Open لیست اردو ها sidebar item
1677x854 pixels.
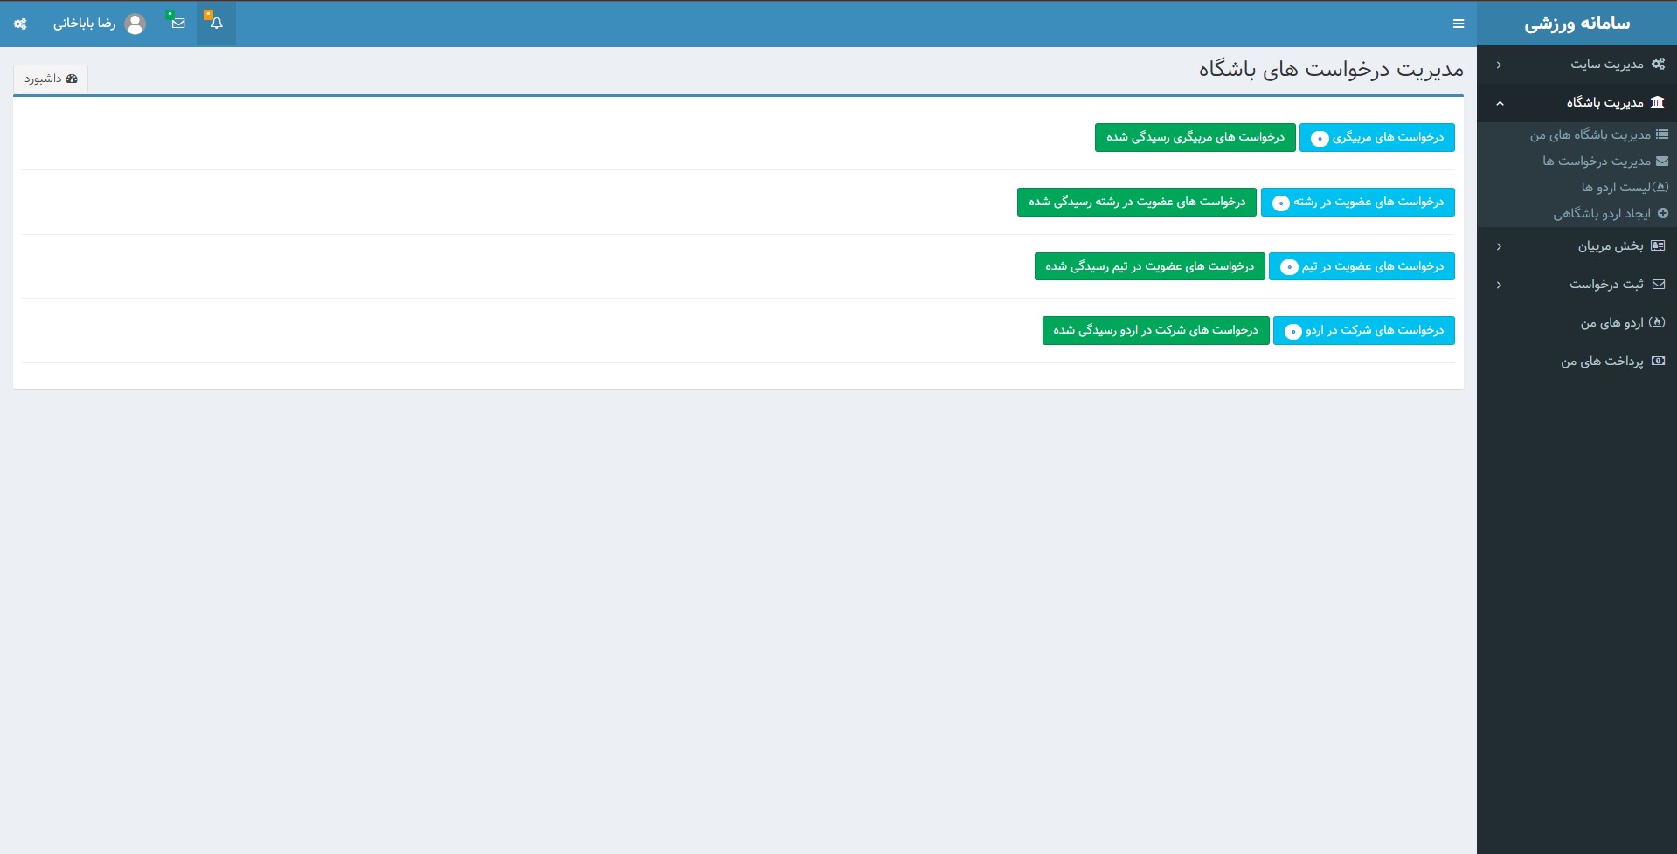tap(1616, 187)
